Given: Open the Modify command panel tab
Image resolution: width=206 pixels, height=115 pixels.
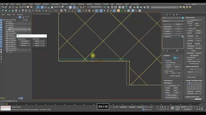Looking at the screenshot, I should (167, 15).
